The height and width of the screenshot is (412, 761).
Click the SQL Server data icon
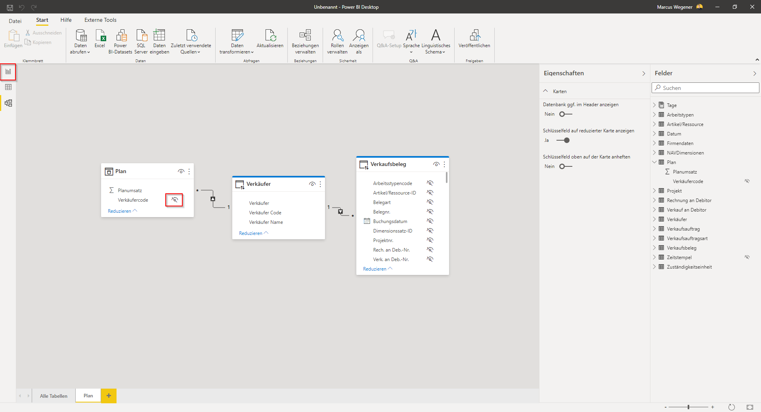click(x=141, y=42)
